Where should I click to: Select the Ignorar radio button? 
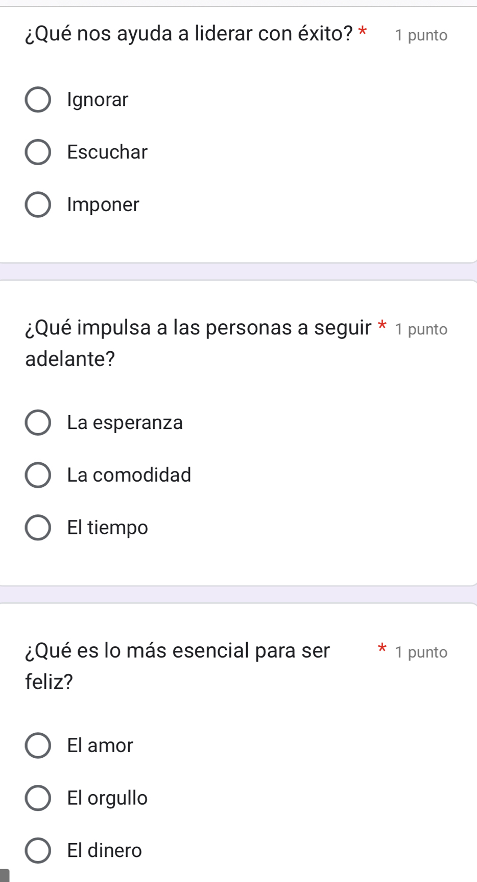pyautogui.click(x=38, y=100)
